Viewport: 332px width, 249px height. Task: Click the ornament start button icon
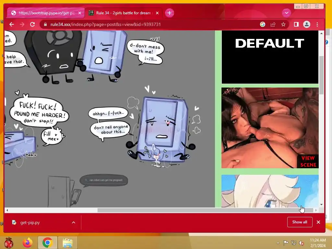point(8,243)
